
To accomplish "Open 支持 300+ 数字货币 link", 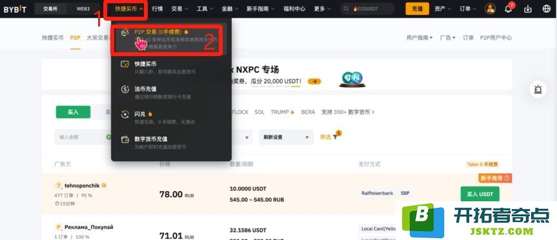I will (x=348, y=112).
